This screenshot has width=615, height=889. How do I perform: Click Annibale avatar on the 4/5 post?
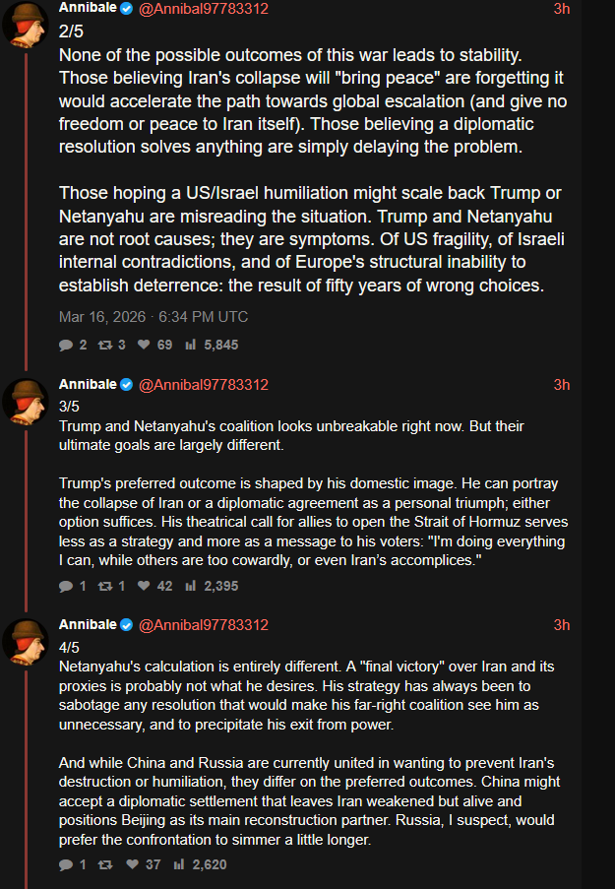pos(25,642)
